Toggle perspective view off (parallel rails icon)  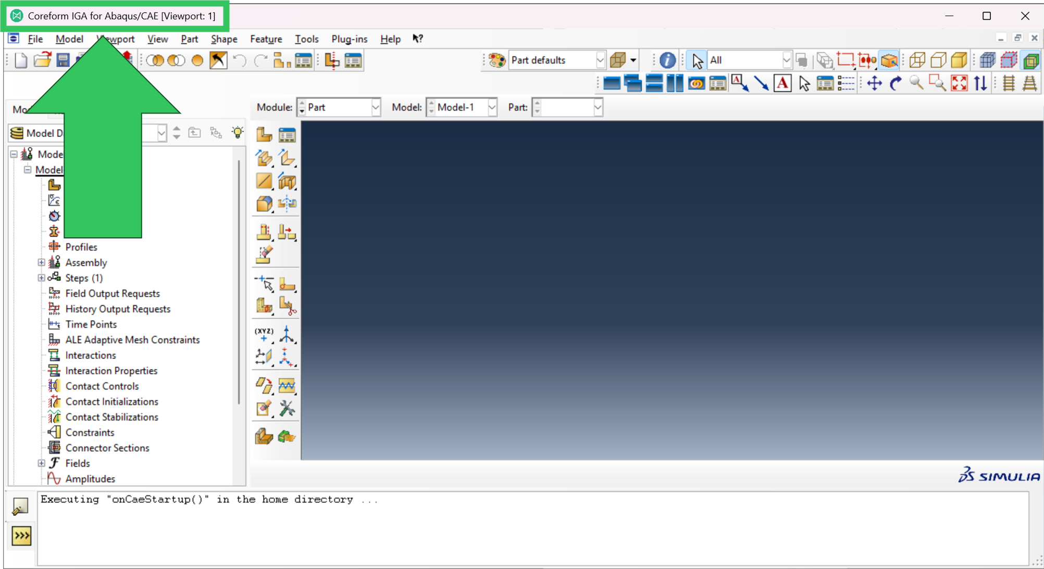coord(1009,83)
